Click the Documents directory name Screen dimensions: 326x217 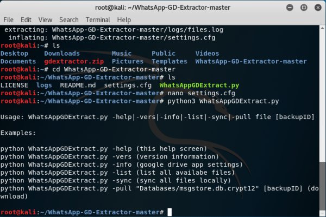coord(18,61)
